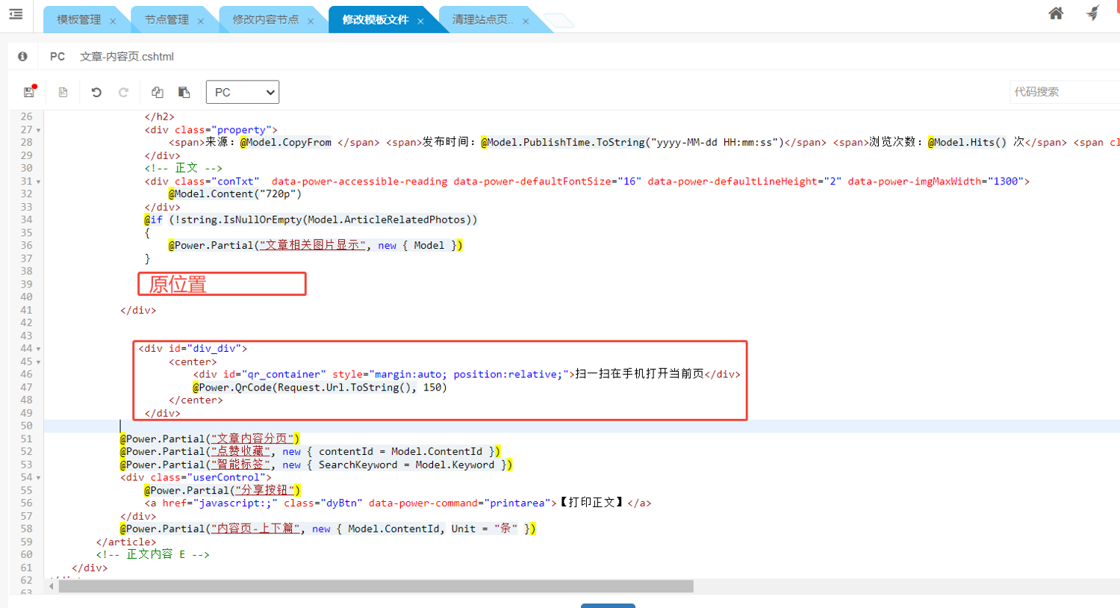Click the redo arrow icon

click(123, 92)
